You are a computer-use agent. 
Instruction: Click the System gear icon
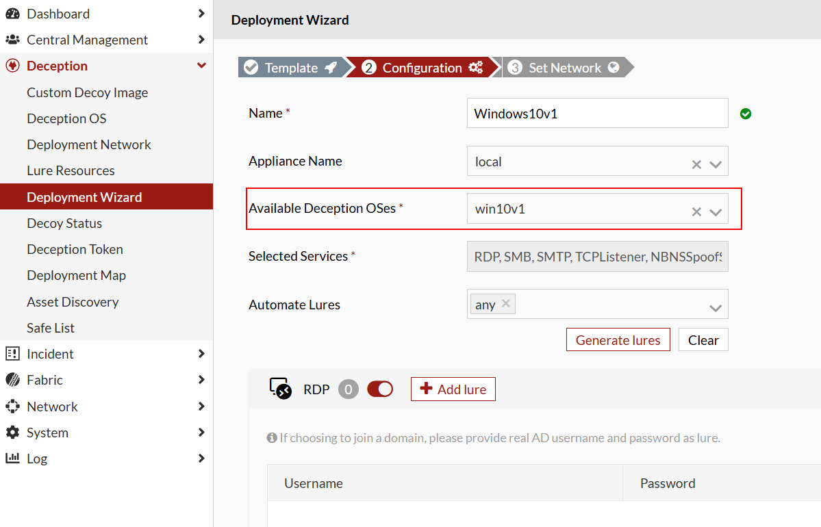(12, 433)
